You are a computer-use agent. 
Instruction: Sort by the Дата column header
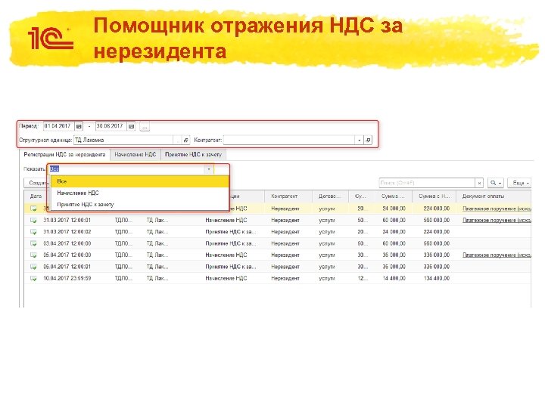click(x=36, y=196)
